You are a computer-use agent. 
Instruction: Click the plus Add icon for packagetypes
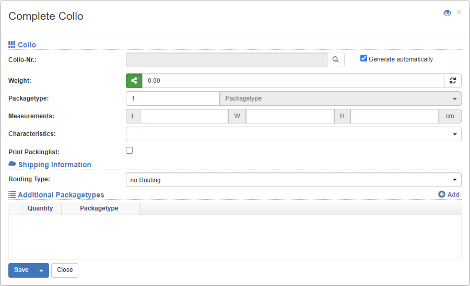(x=442, y=194)
